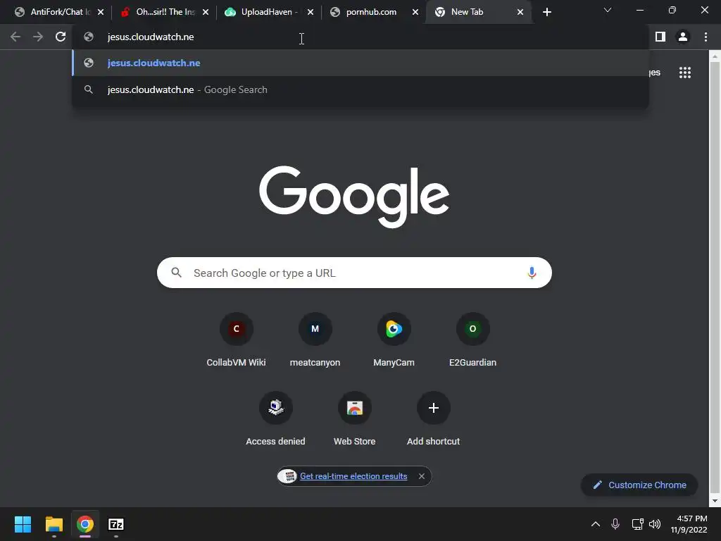This screenshot has width=721, height=541.
Task: Click the Google logo
Action: coord(354,197)
